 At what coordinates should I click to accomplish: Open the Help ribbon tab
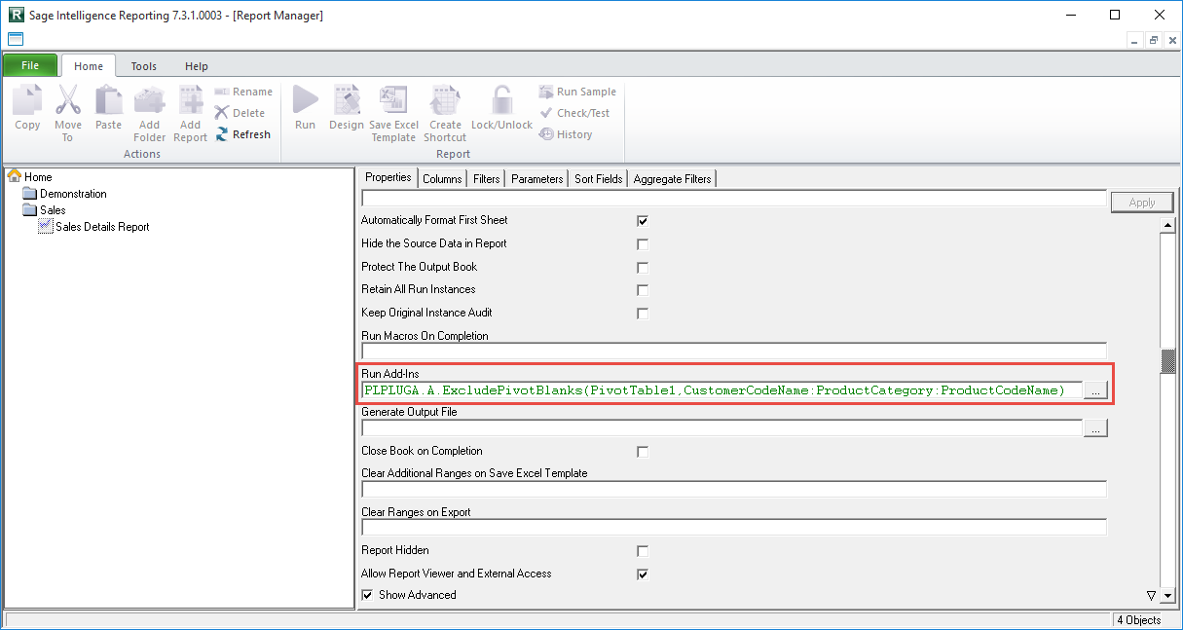point(197,66)
